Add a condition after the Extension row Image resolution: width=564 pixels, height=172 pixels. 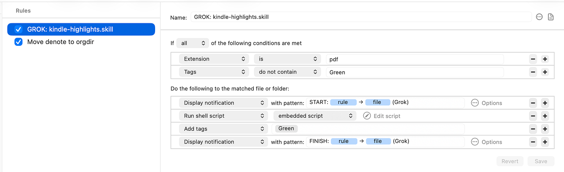545,59
